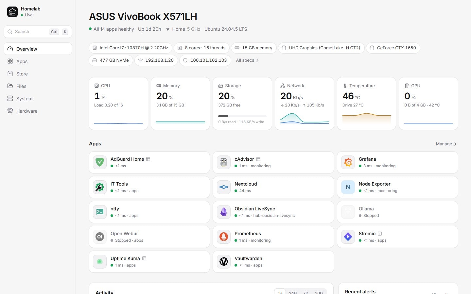
Task: Open the Memory metric card
Action: tap(180, 104)
